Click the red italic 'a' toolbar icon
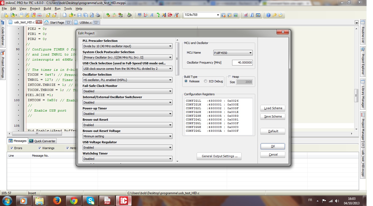 [246, 15]
